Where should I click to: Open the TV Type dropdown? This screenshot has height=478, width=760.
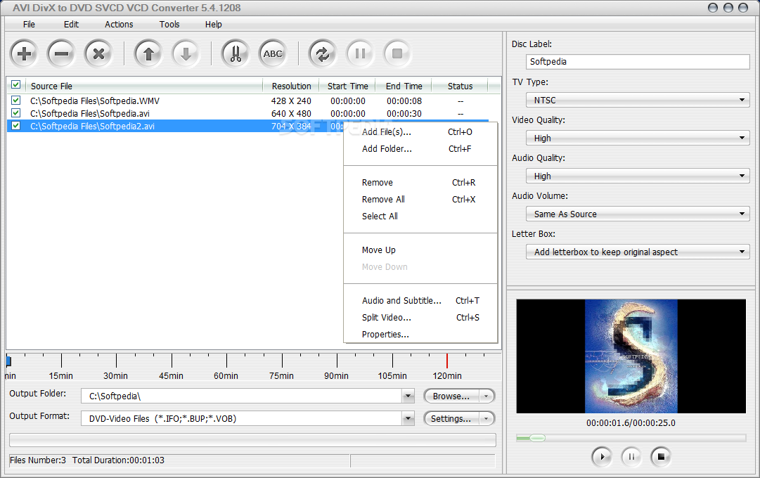point(638,100)
